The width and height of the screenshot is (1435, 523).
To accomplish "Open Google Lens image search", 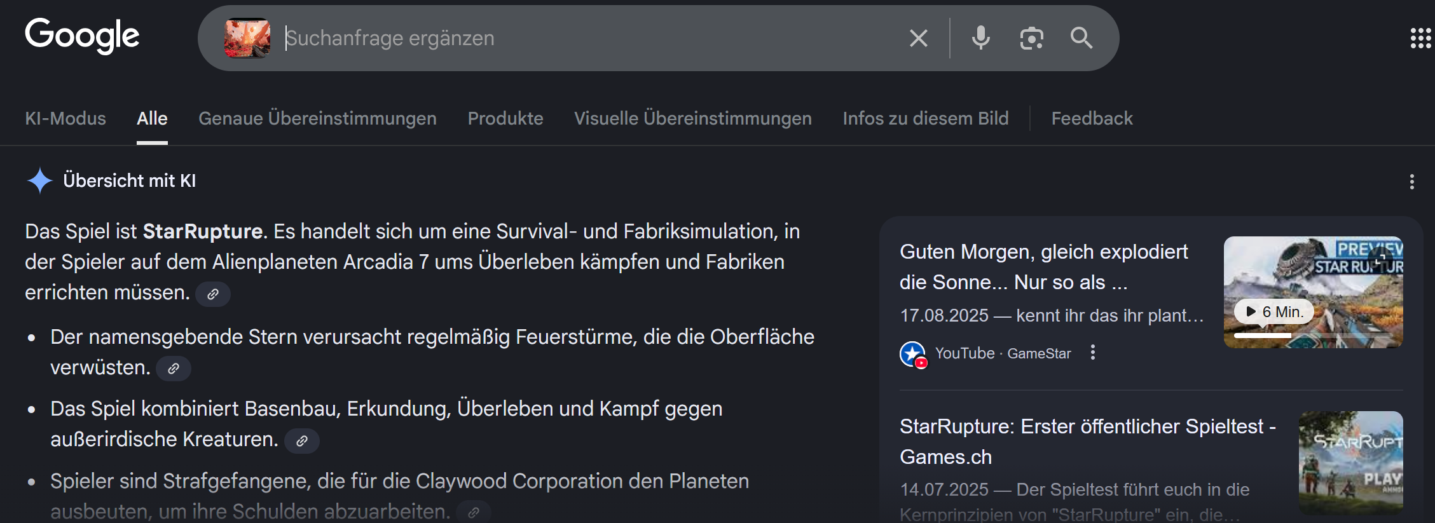I will point(1031,38).
